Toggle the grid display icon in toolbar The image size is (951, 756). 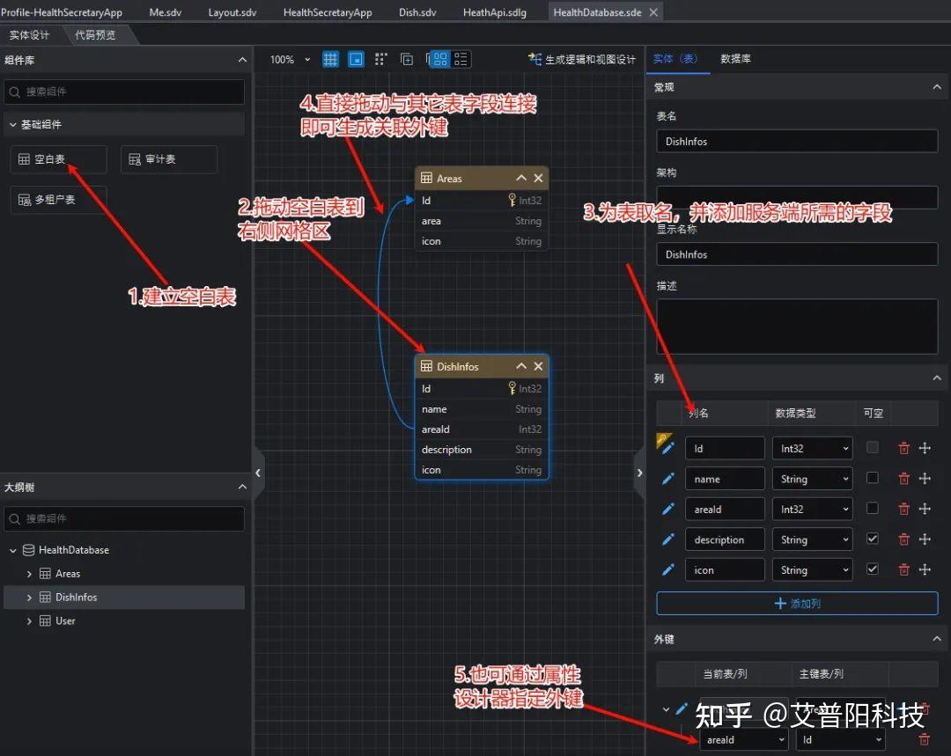(x=331, y=59)
